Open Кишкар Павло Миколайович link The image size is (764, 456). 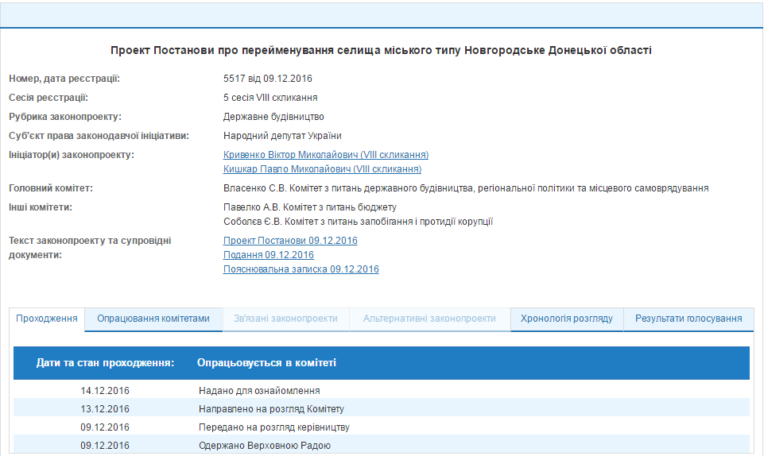tap(322, 169)
